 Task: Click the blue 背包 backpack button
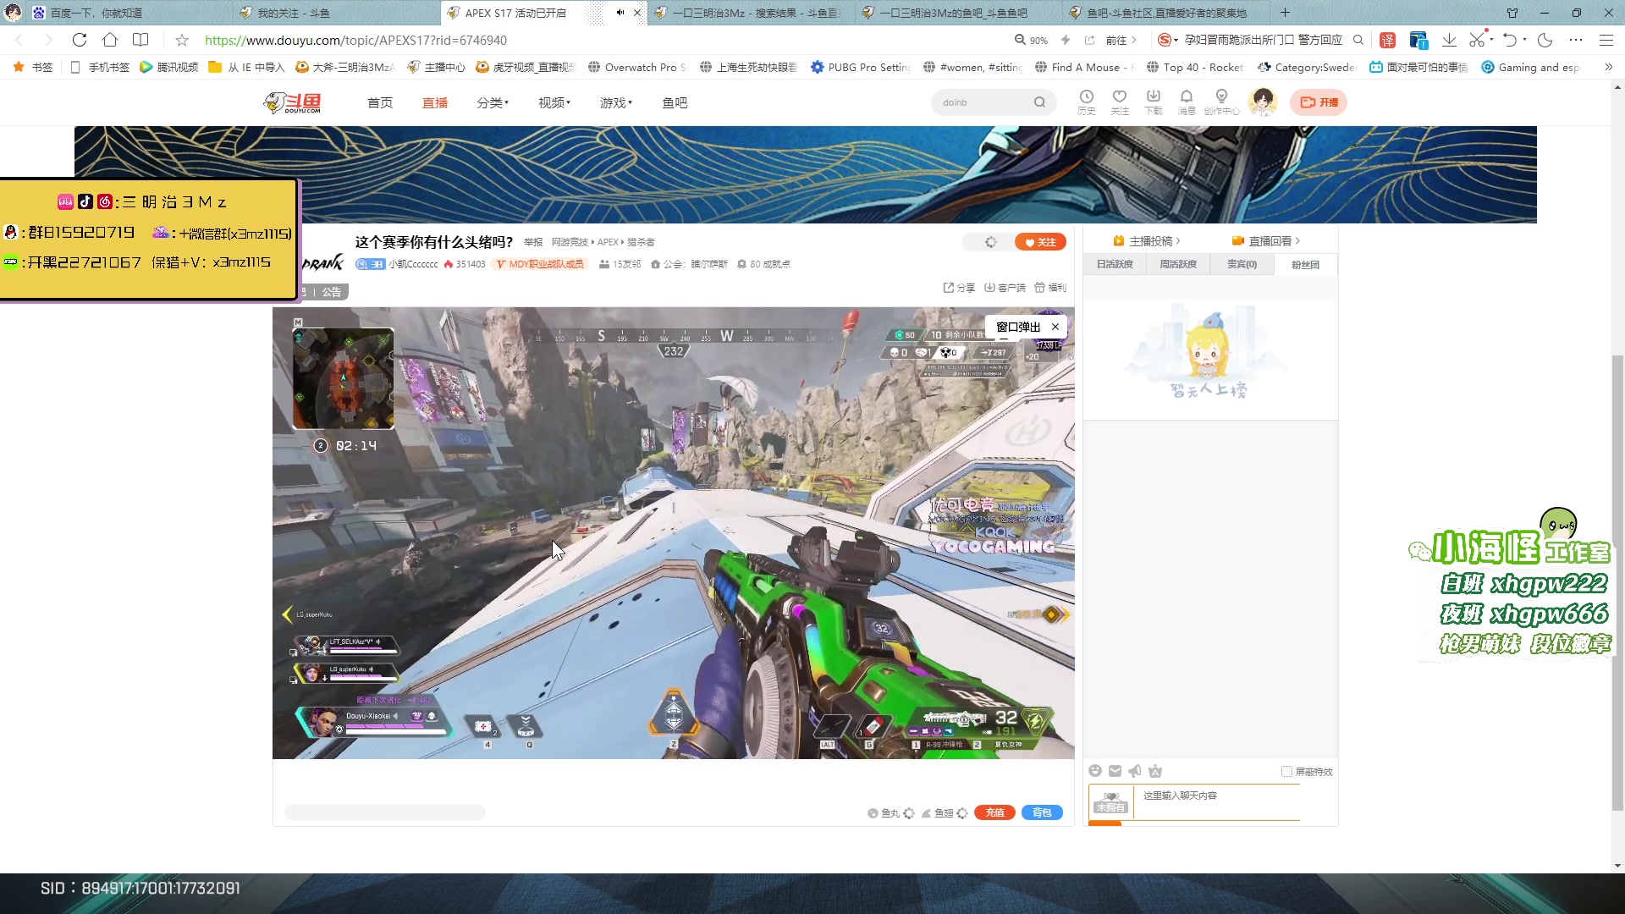1042,812
